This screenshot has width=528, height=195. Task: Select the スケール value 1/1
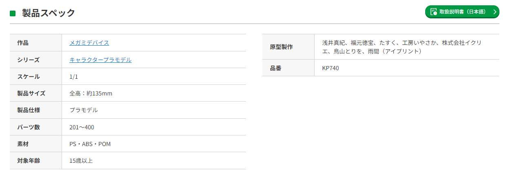(x=74, y=77)
